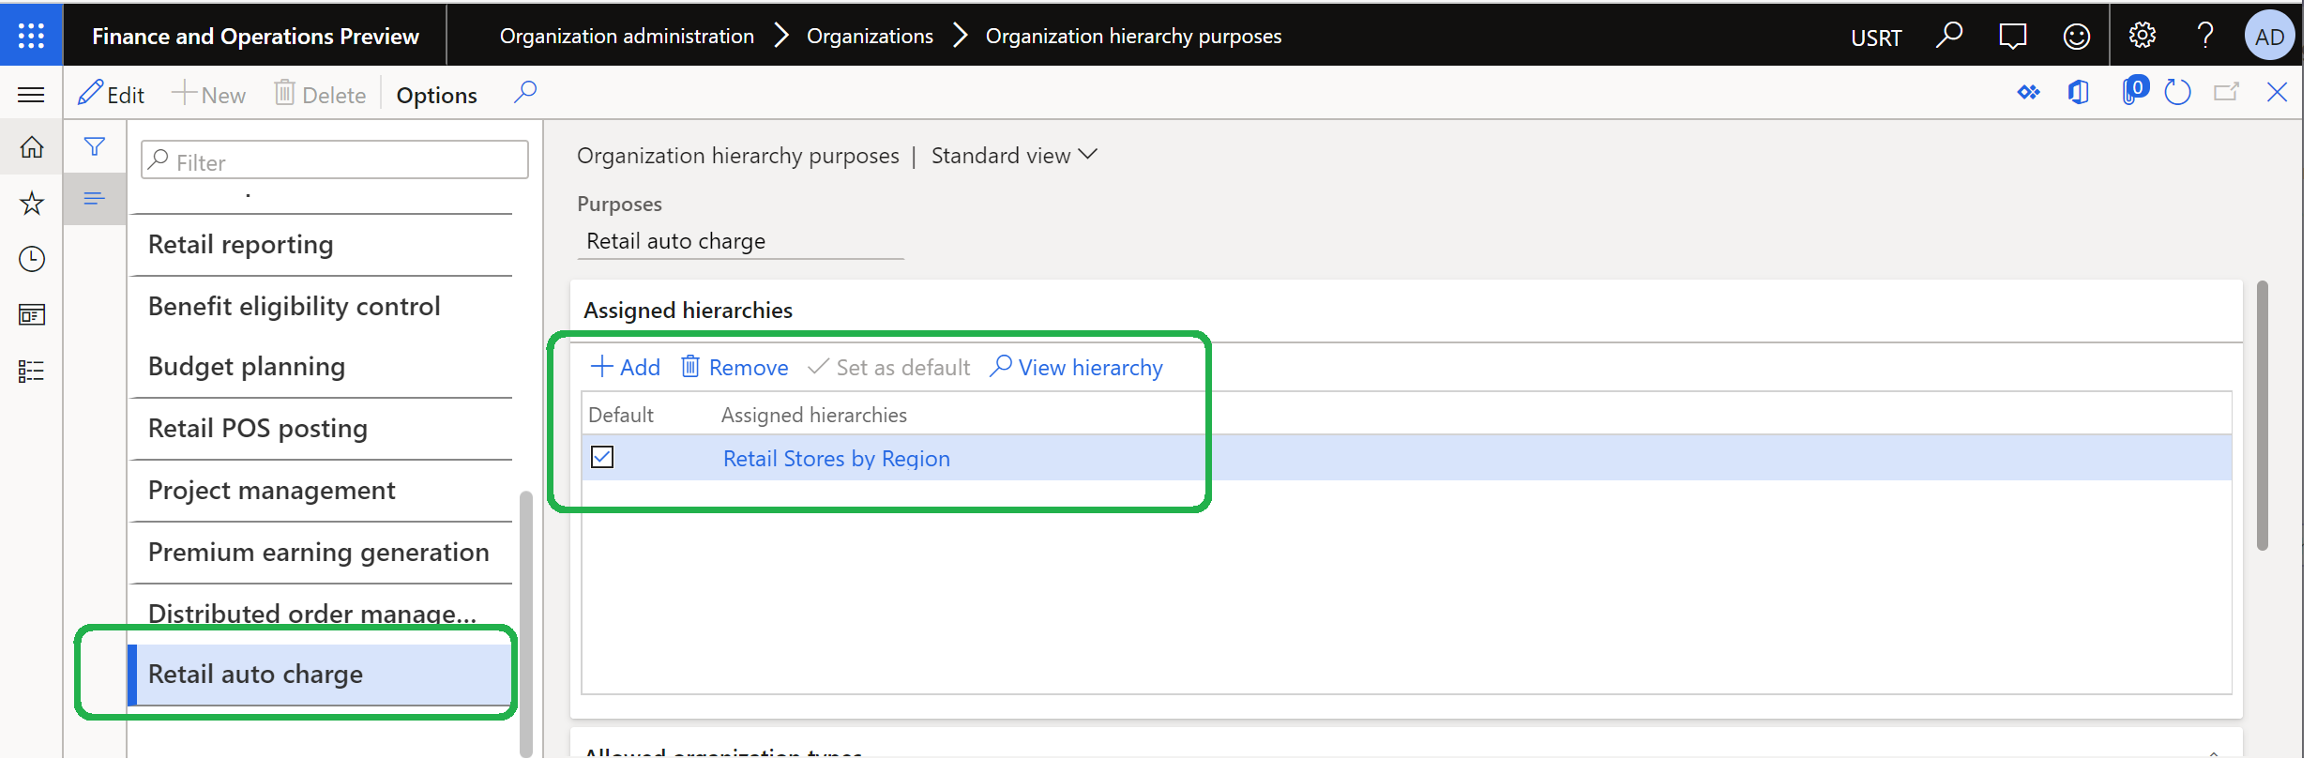The width and height of the screenshot is (2317, 759).
Task: Toggle the list view lines icon
Action: [x=94, y=198]
